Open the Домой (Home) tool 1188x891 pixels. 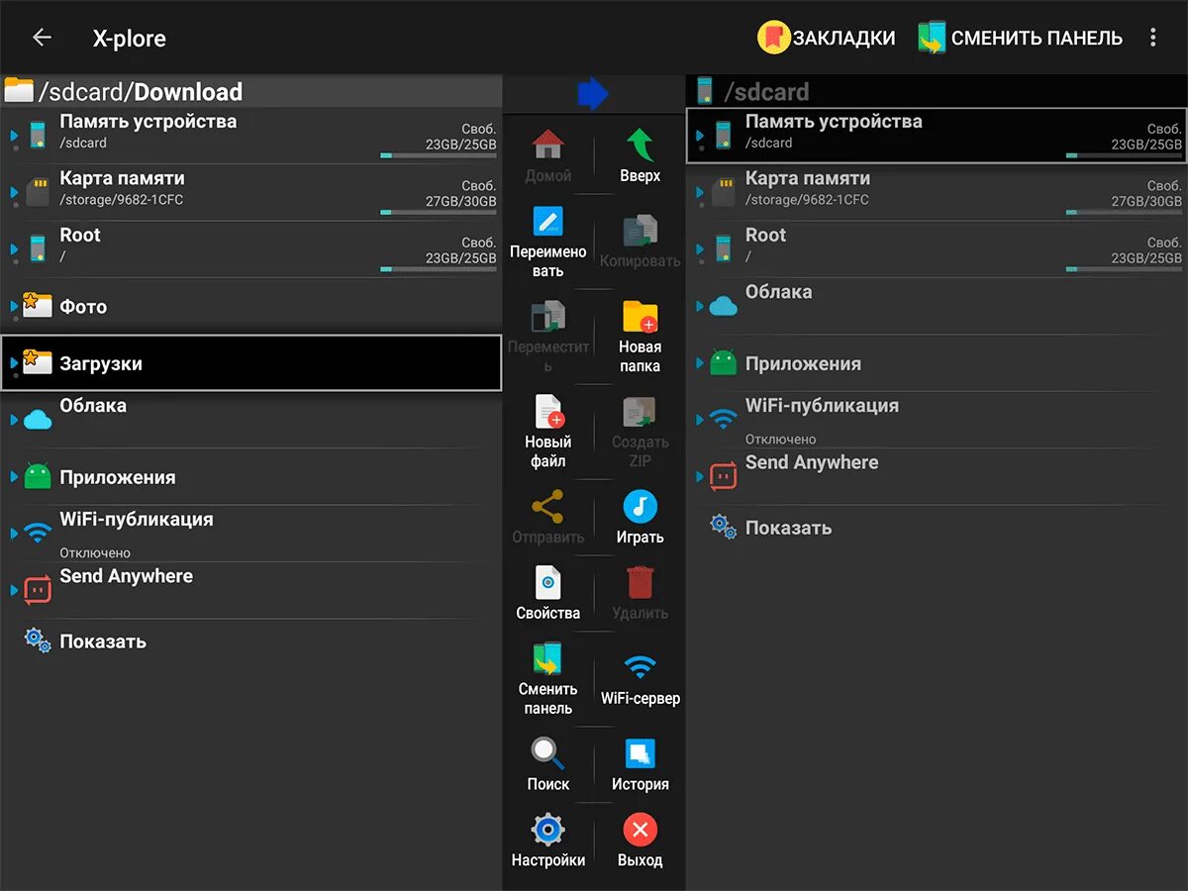coord(547,156)
